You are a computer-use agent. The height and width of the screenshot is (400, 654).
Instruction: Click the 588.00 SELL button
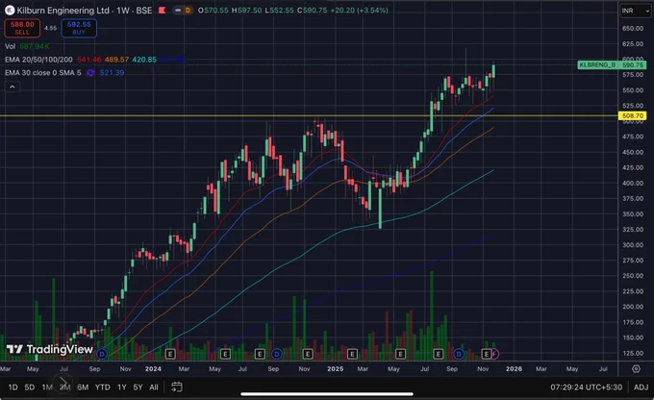[x=22, y=28]
